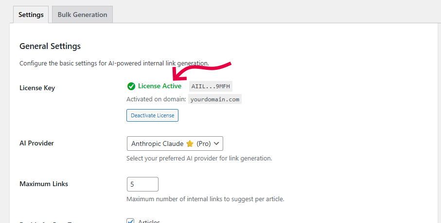Click the yourdomain.com domain value
Screen dimensions: 441x223
click(214, 99)
